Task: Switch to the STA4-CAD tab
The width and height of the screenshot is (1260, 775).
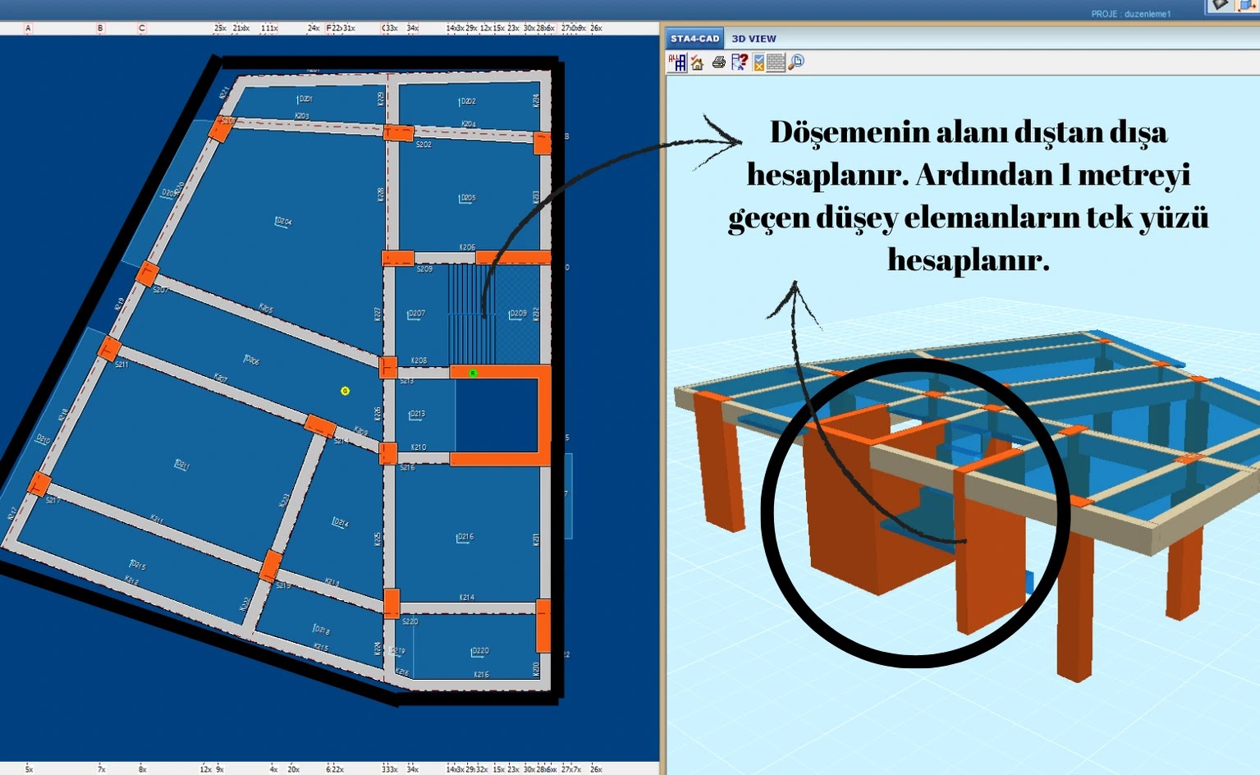Action: coord(694,39)
